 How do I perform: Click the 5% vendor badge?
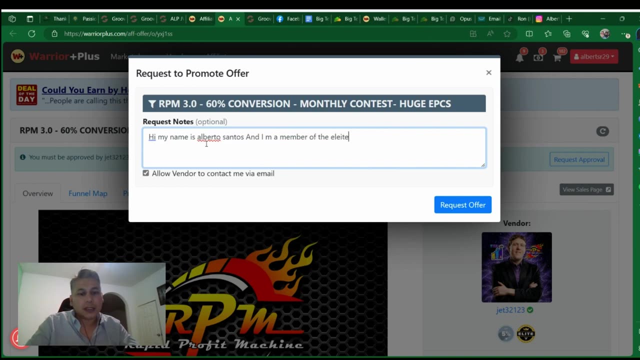[505, 333]
